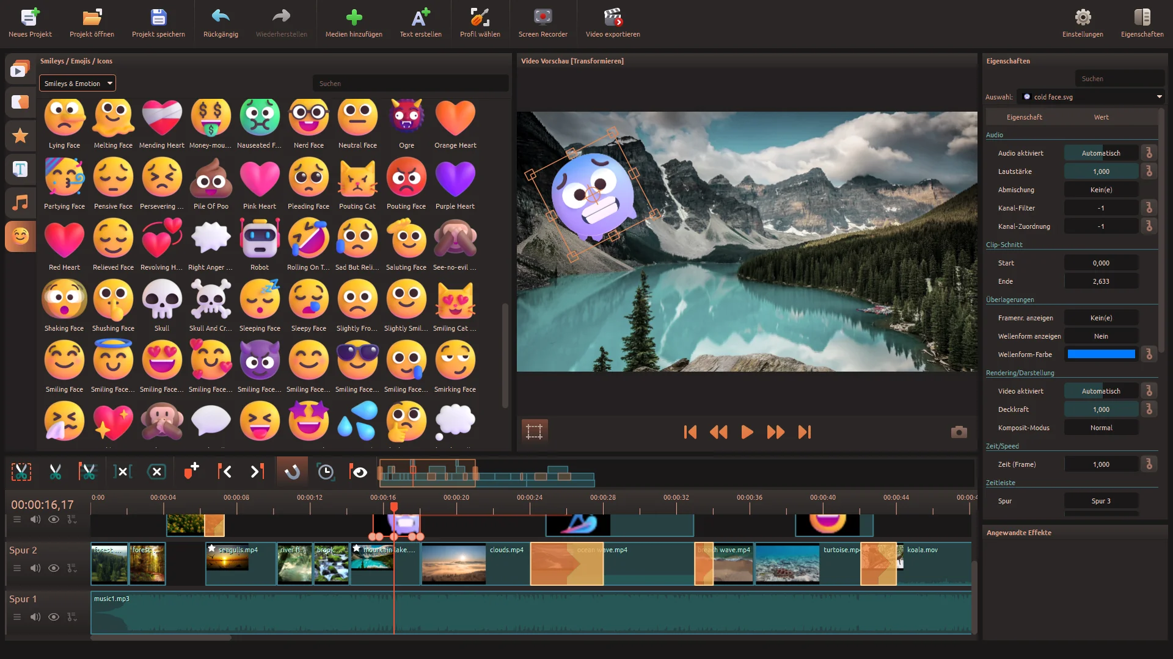Click the emoji list vertical scrollbar
The height and width of the screenshot is (659, 1173).
coord(505,355)
